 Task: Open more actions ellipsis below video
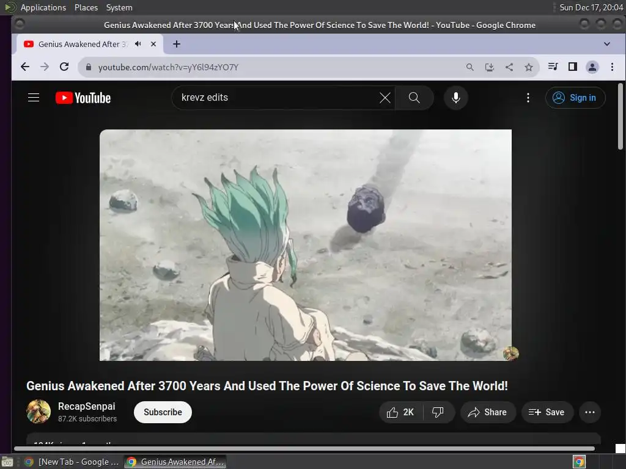point(590,412)
